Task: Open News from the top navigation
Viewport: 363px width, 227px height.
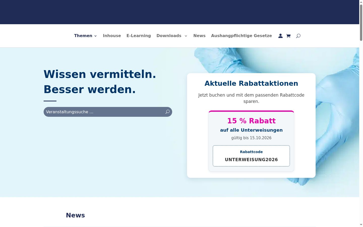Action: coord(199,36)
